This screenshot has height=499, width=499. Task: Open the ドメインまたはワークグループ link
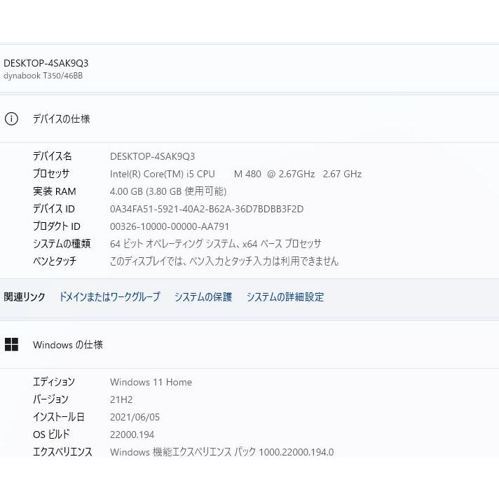pyautogui.click(x=109, y=296)
